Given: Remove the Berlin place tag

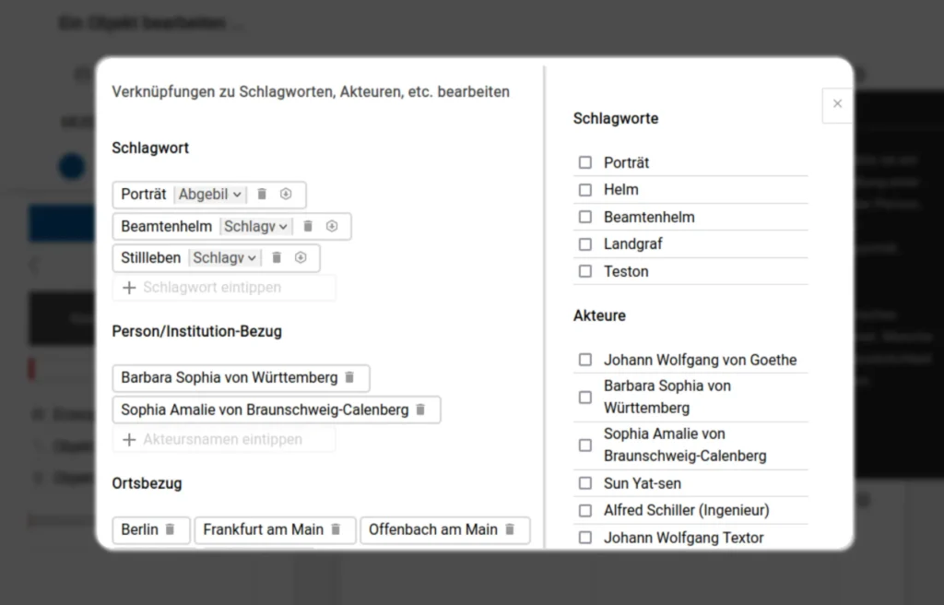Looking at the screenshot, I should (x=170, y=529).
